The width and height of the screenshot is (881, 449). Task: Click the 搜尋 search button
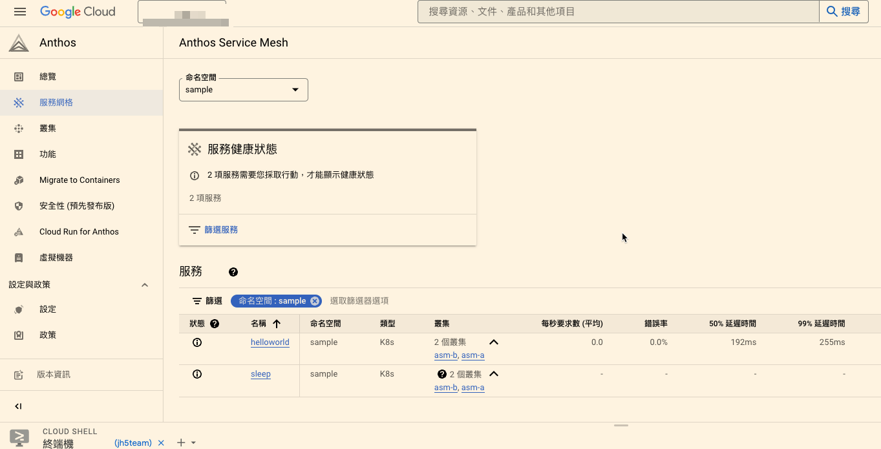[x=844, y=12]
